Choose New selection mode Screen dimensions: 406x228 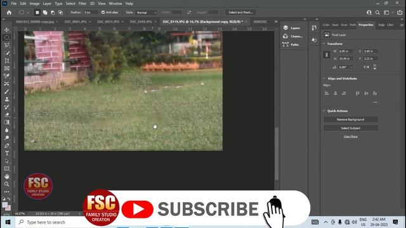[37, 13]
